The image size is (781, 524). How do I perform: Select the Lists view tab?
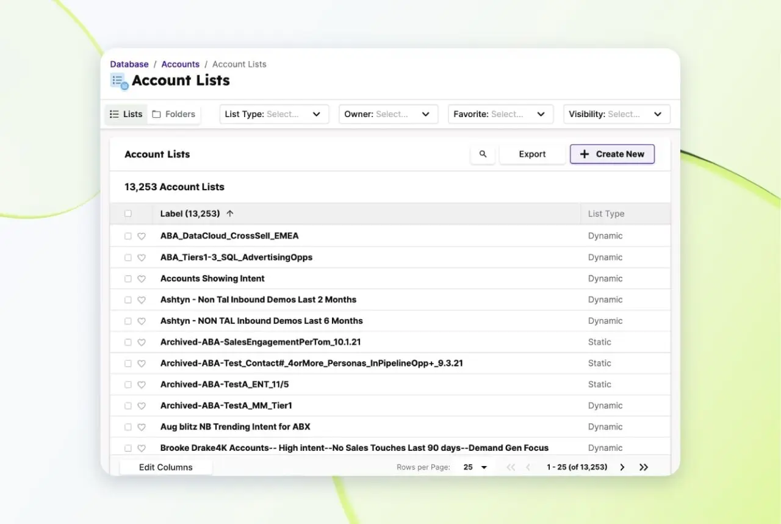coord(126,114)
